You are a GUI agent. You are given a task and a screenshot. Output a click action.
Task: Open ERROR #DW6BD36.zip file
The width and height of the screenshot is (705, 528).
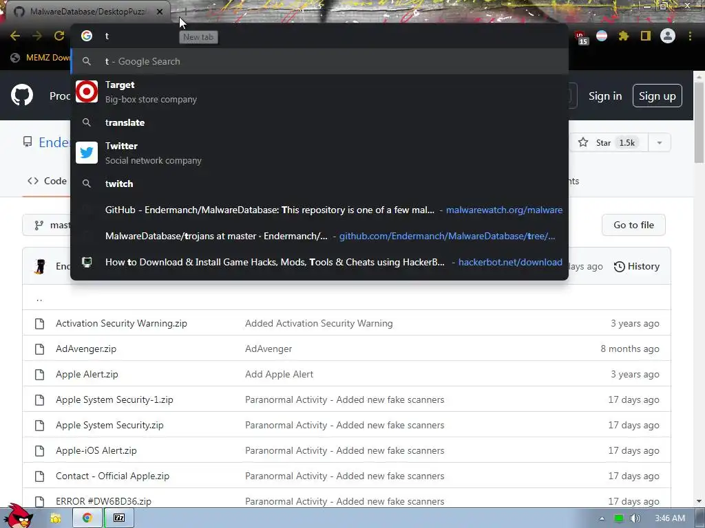(x=103, y=501)
